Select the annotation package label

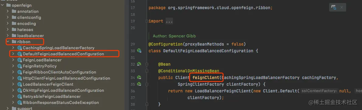tap(28, 11)
